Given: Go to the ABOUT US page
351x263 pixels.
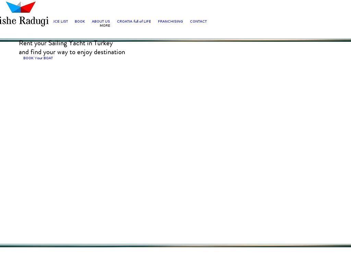Looking at the screenshot, I should (x=101, y=22).
